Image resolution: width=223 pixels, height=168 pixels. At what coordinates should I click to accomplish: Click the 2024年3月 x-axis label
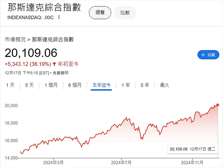[x=53, y=163]
